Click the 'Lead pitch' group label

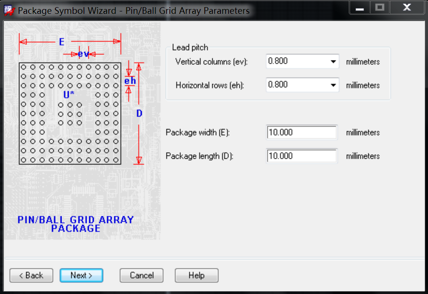[190, 47]
